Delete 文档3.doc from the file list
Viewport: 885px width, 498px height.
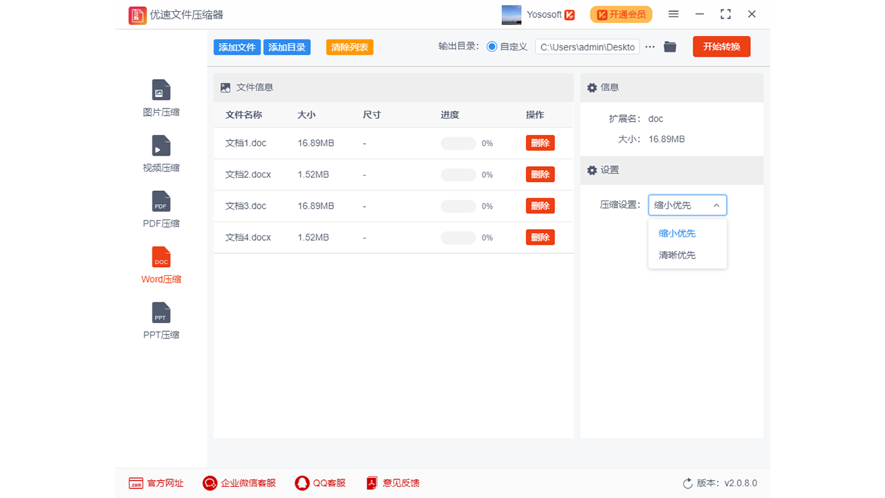click(x=540, y=205)
